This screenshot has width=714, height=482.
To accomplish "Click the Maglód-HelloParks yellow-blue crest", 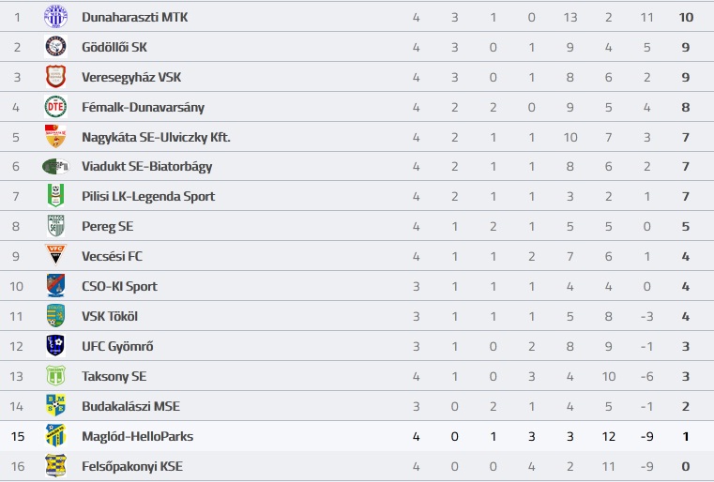I will click(x=55, y=435).
